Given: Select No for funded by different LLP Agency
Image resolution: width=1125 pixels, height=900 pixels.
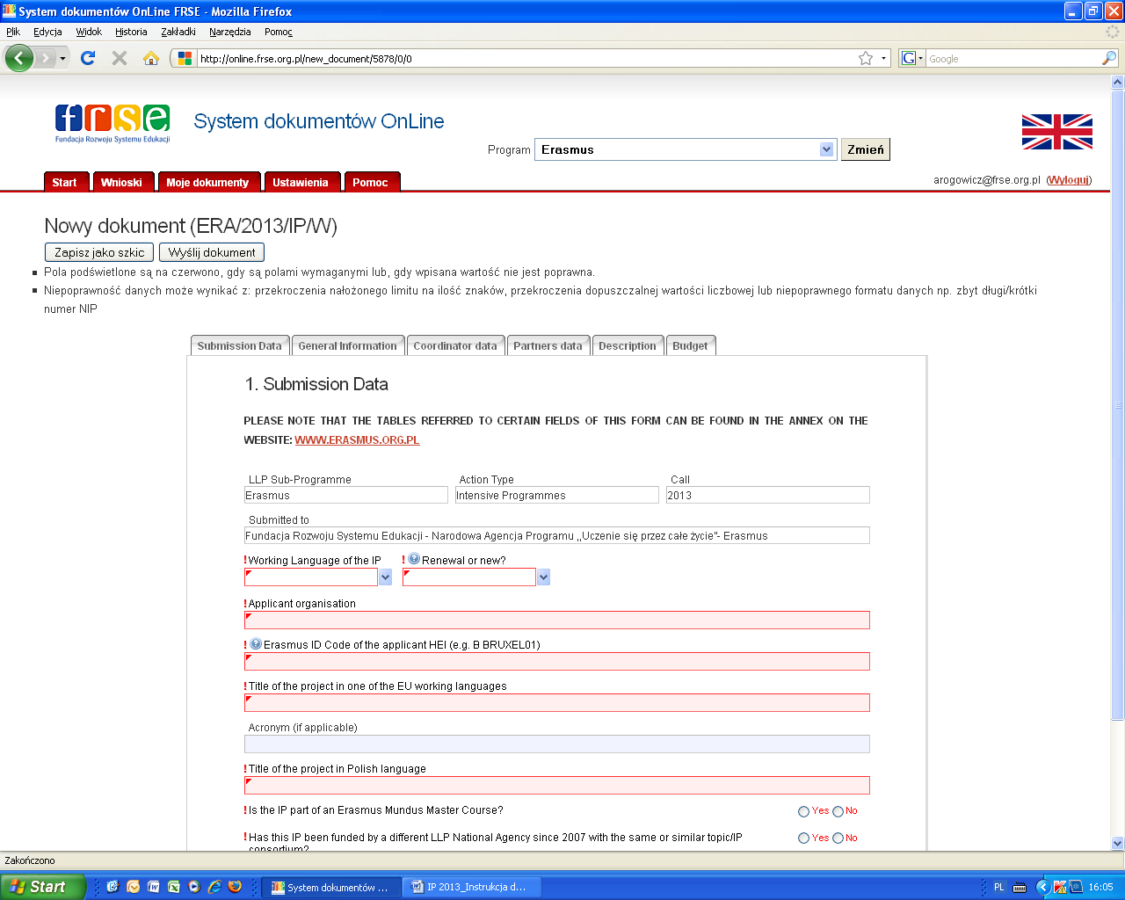Looking at the screenshot, I should [838, 838].
